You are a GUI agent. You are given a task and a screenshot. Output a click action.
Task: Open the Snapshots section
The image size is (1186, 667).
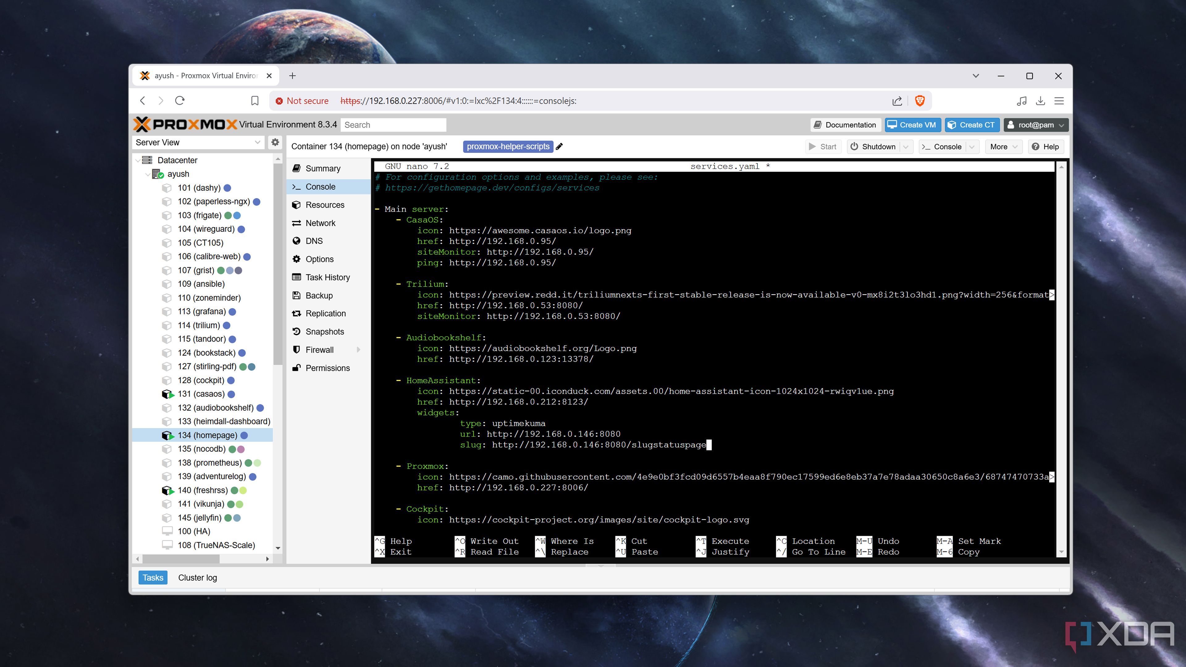328,331
